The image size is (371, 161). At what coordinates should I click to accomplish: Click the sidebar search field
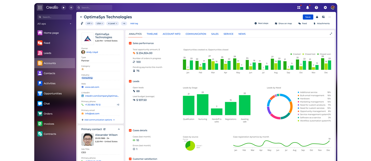tap(55, 17)
